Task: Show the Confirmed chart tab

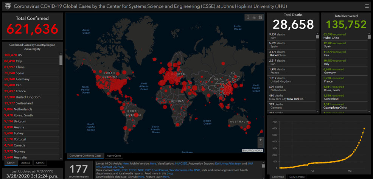Action: coord(278,177)
